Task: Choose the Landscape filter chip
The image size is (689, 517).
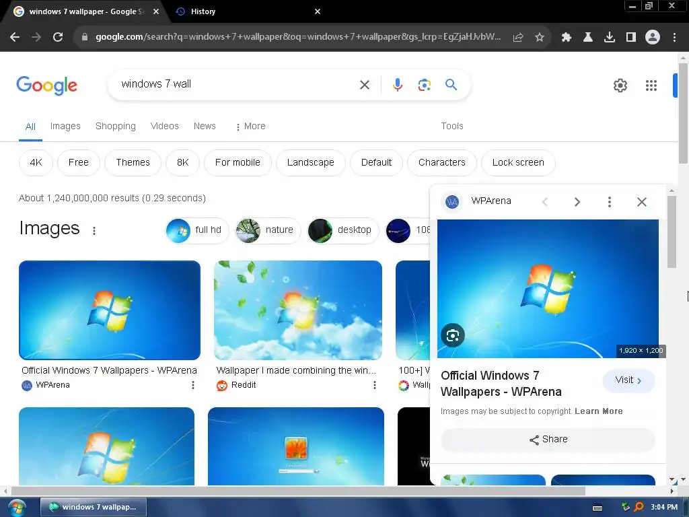Action: 311,163
